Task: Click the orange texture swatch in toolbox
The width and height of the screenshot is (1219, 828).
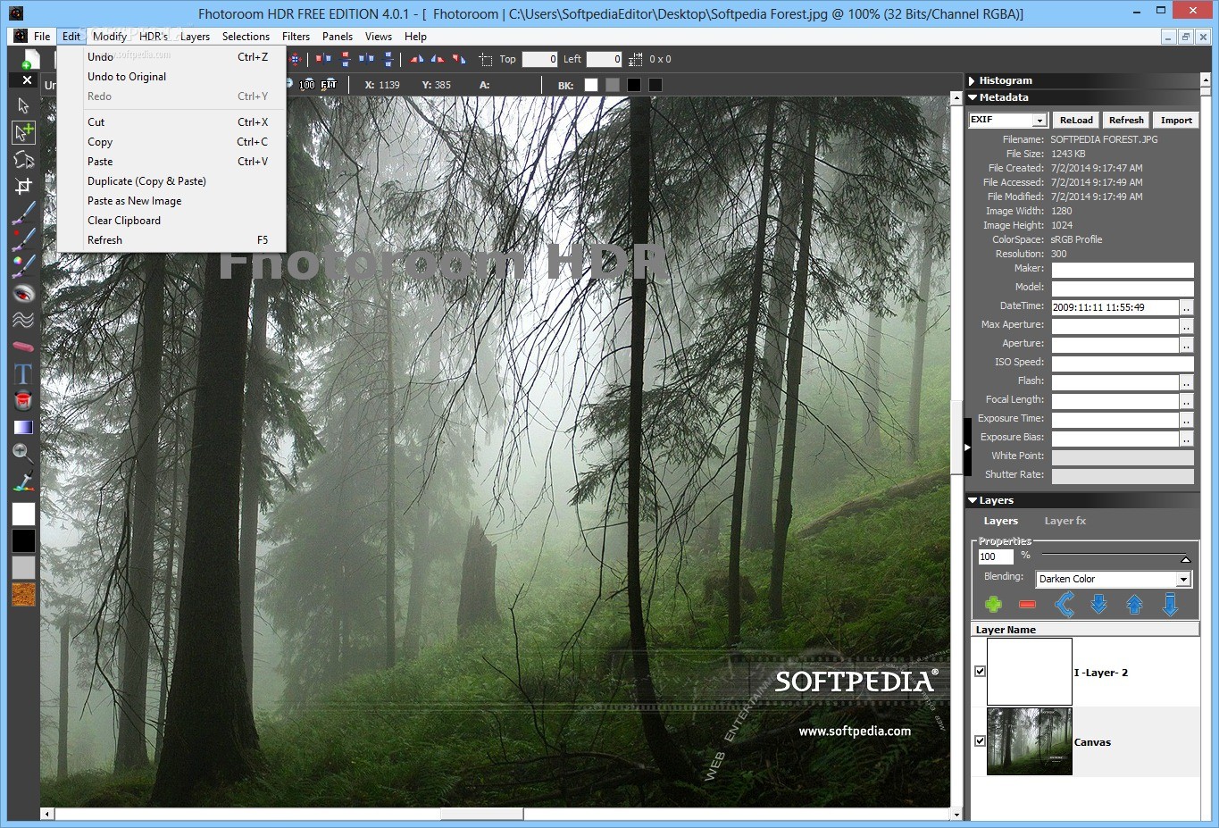Action: [23, 595]
